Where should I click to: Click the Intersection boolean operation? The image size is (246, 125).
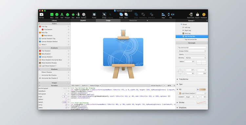click(143, 15)
